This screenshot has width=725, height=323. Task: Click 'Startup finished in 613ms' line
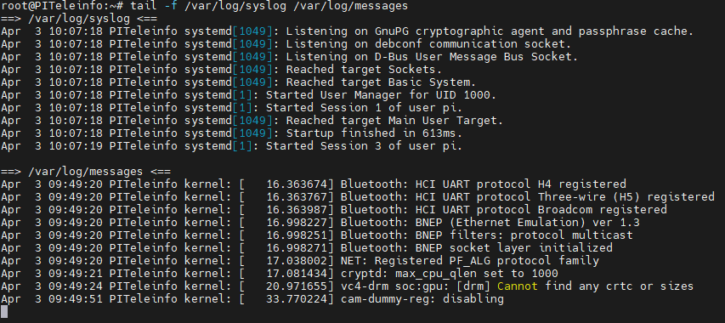pos(232,133)
